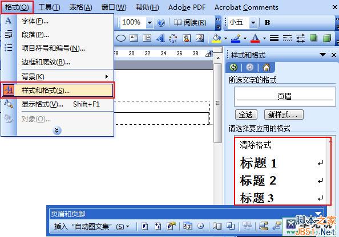The image size is (339, 237).
Task: Open Fill Color dropdown arrow
Action: [x=225, y=38]
